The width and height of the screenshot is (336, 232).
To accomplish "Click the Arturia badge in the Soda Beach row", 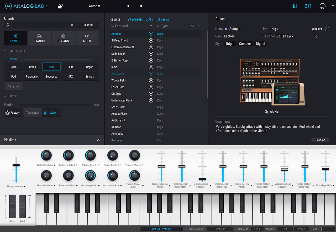I will pos(151,54).
